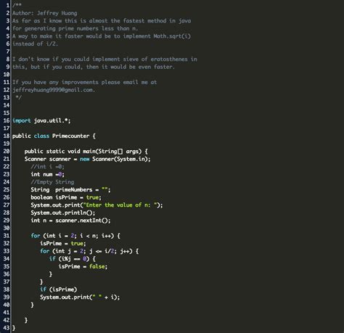The width and height of the screenshot is (344, 333).
Task: Click the outer 'for' keyword on line 31
Action: (36, 236)
